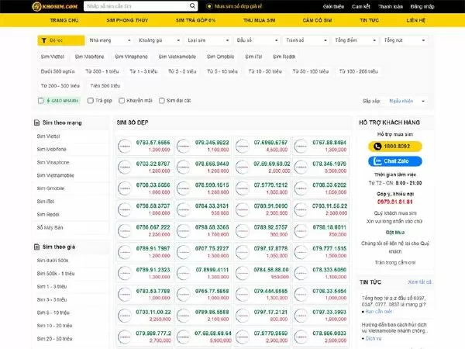Click Sim 5 - 10 triệu in sidebar

pyautogui.click(x=53, y=313)
